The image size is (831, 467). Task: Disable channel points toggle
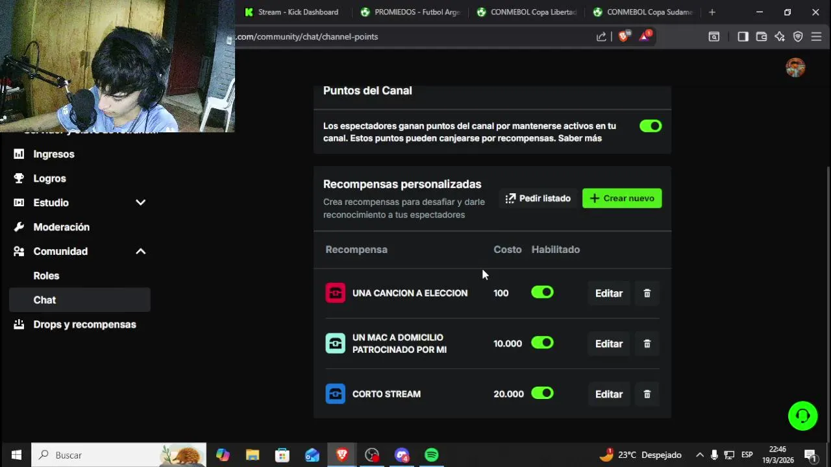pyautogui.click(x=651, y=126)
